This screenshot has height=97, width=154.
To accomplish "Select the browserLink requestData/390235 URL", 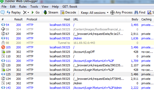I will point(98,65).
